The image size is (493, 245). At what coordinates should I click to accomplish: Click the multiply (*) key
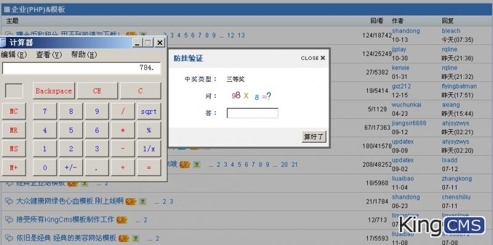click(123, 130)
